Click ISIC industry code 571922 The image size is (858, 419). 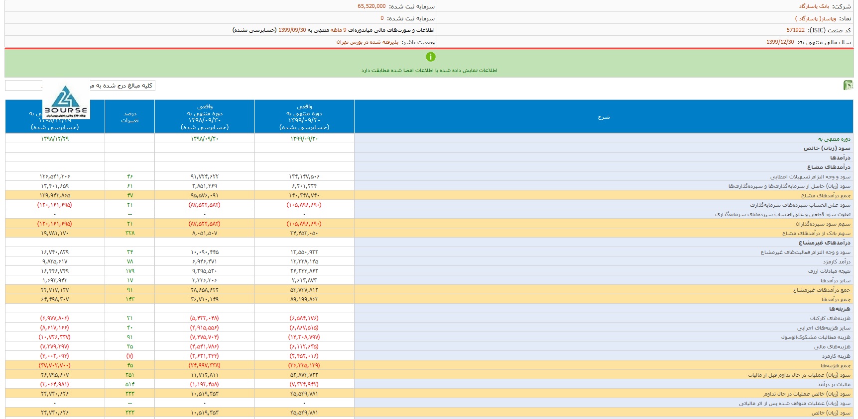pos(796,30)
